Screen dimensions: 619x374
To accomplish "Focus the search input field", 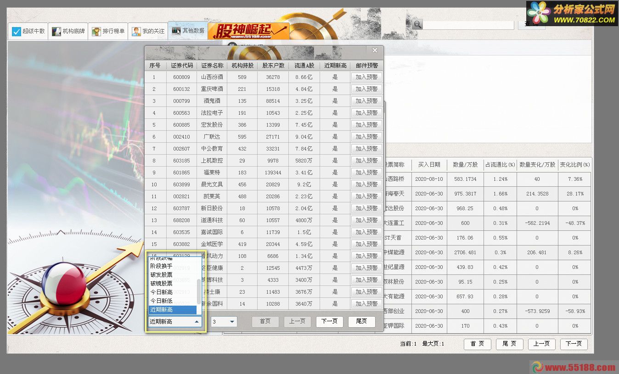I will [468, 25].
